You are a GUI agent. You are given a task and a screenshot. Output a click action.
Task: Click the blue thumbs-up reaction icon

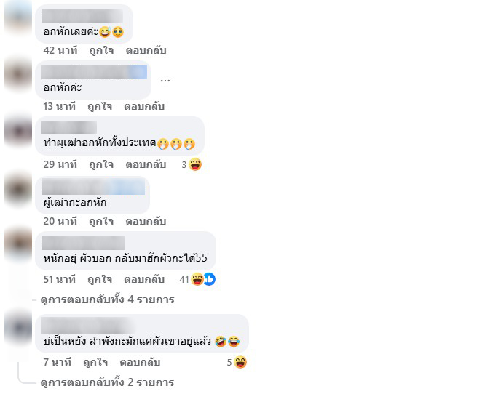tap(210, 279)
